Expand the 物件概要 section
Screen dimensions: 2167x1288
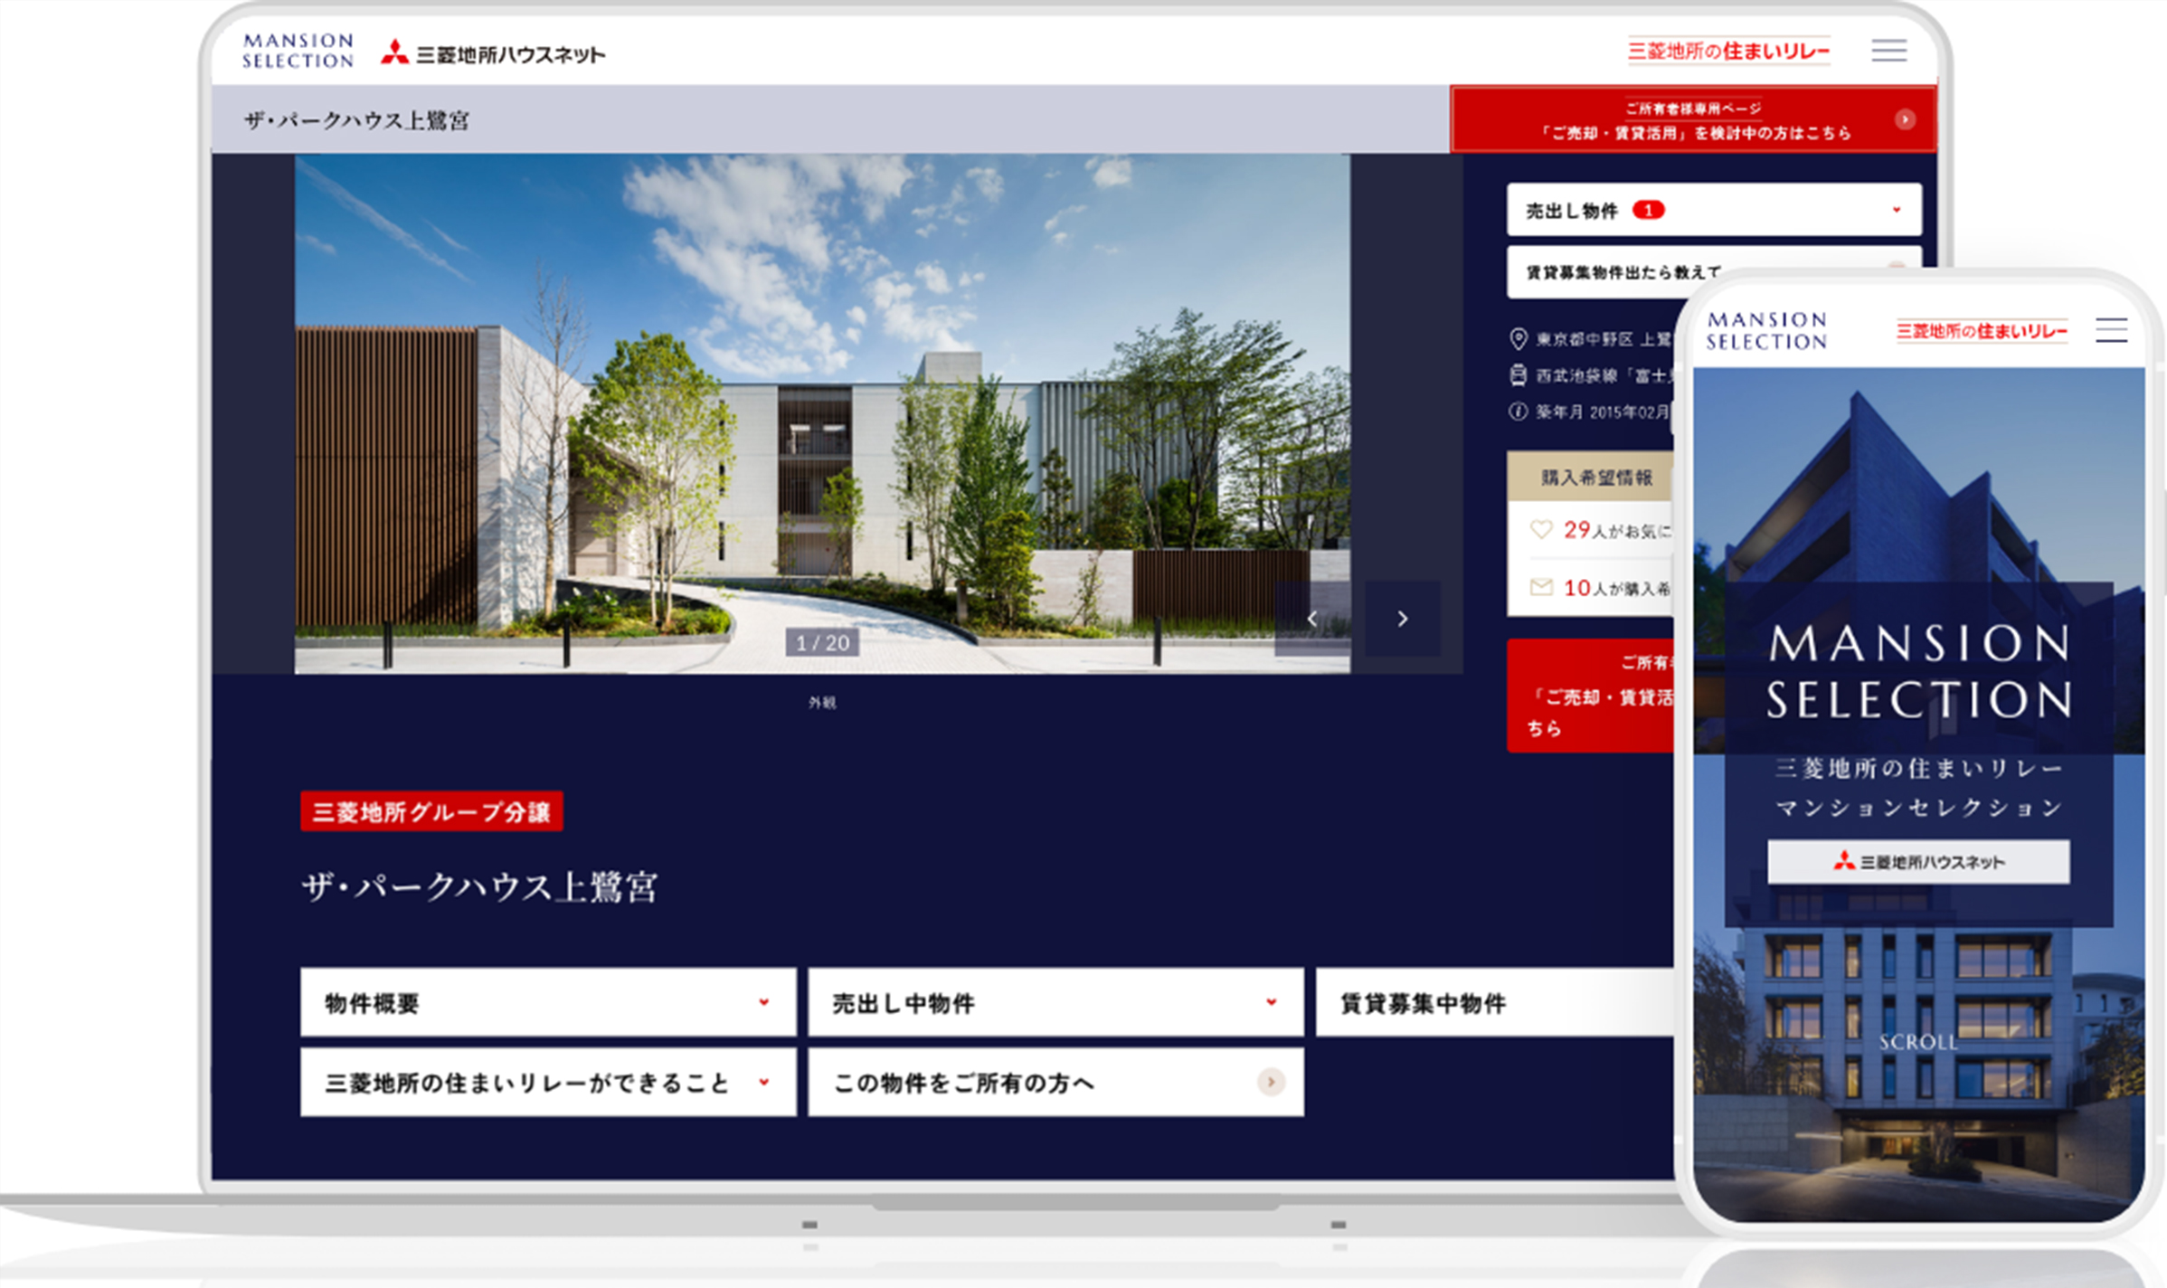(x=548, y=1002)
